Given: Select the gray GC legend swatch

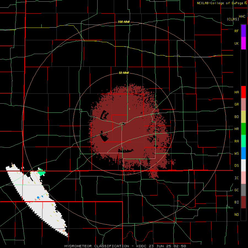Looking at the screenshot, I should pyautogui.click(x=243, y=190).
